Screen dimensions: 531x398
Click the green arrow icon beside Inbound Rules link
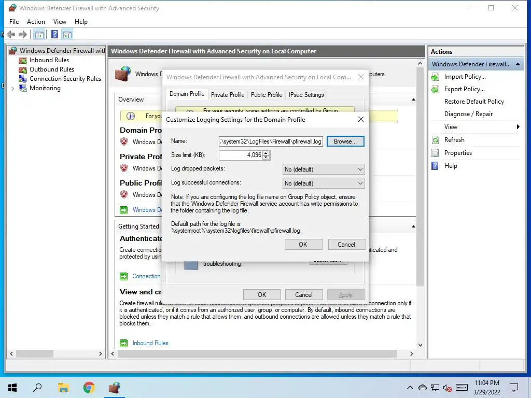[x=124, y=343]
